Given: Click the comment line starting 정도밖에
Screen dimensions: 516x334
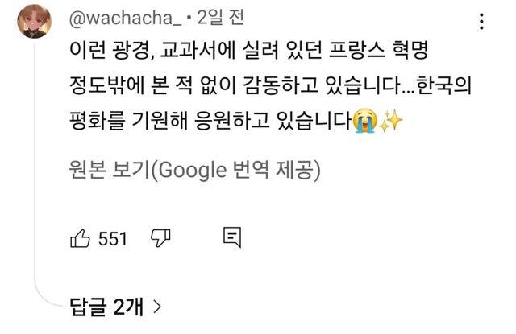Looking at the screenshot, I should click(x=271, y=85).
